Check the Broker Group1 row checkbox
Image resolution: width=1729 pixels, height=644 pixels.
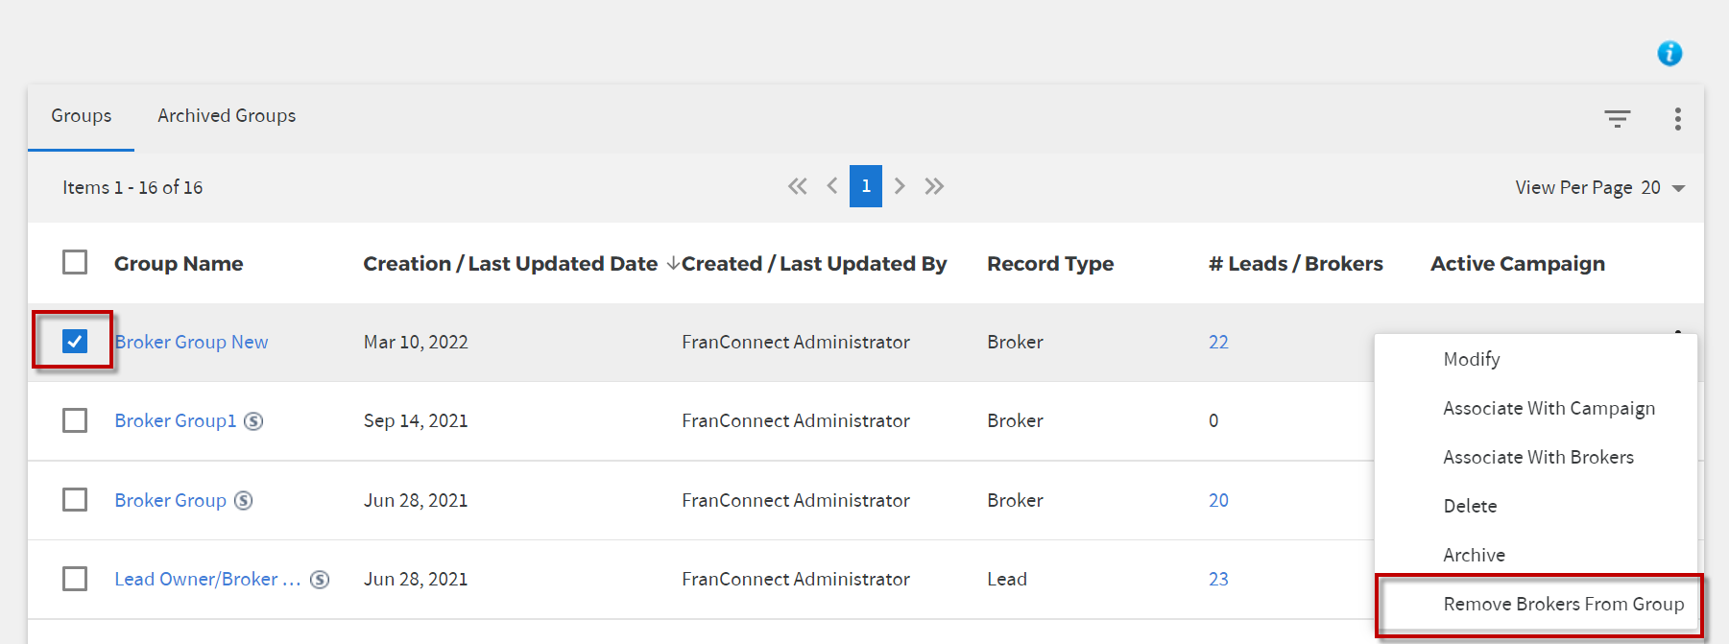click(75, 420)
